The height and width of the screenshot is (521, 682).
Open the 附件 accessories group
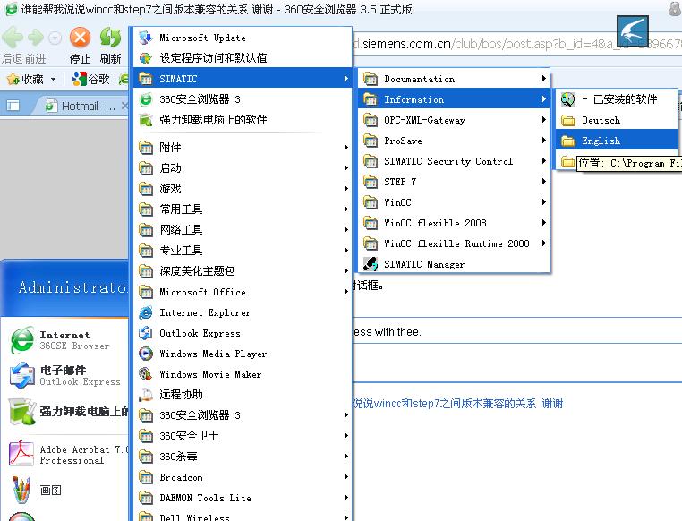(243, 148)
